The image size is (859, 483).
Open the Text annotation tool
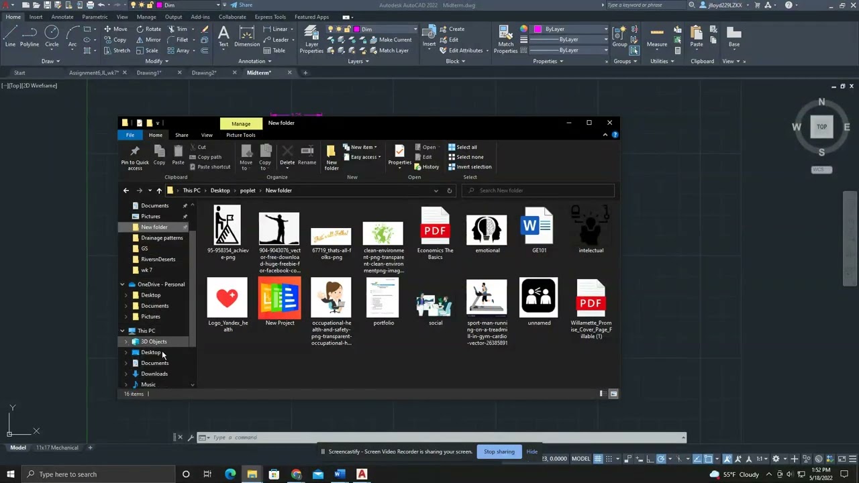[223, 36]
